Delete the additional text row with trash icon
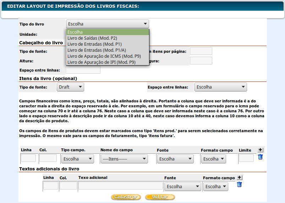Viewport: 285px width, 203px height. [239, 184]
